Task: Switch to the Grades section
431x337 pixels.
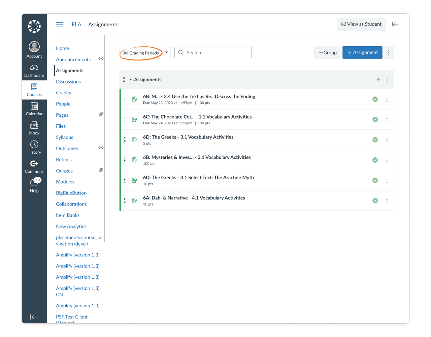Action: 63,92
